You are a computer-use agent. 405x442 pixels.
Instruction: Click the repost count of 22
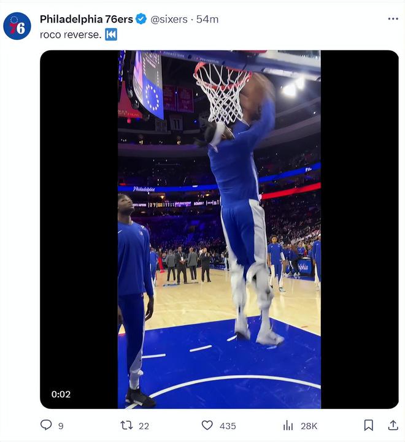coord(144,425)
